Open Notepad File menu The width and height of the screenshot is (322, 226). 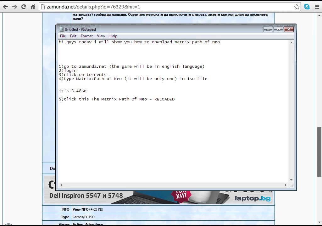[63, 36]
